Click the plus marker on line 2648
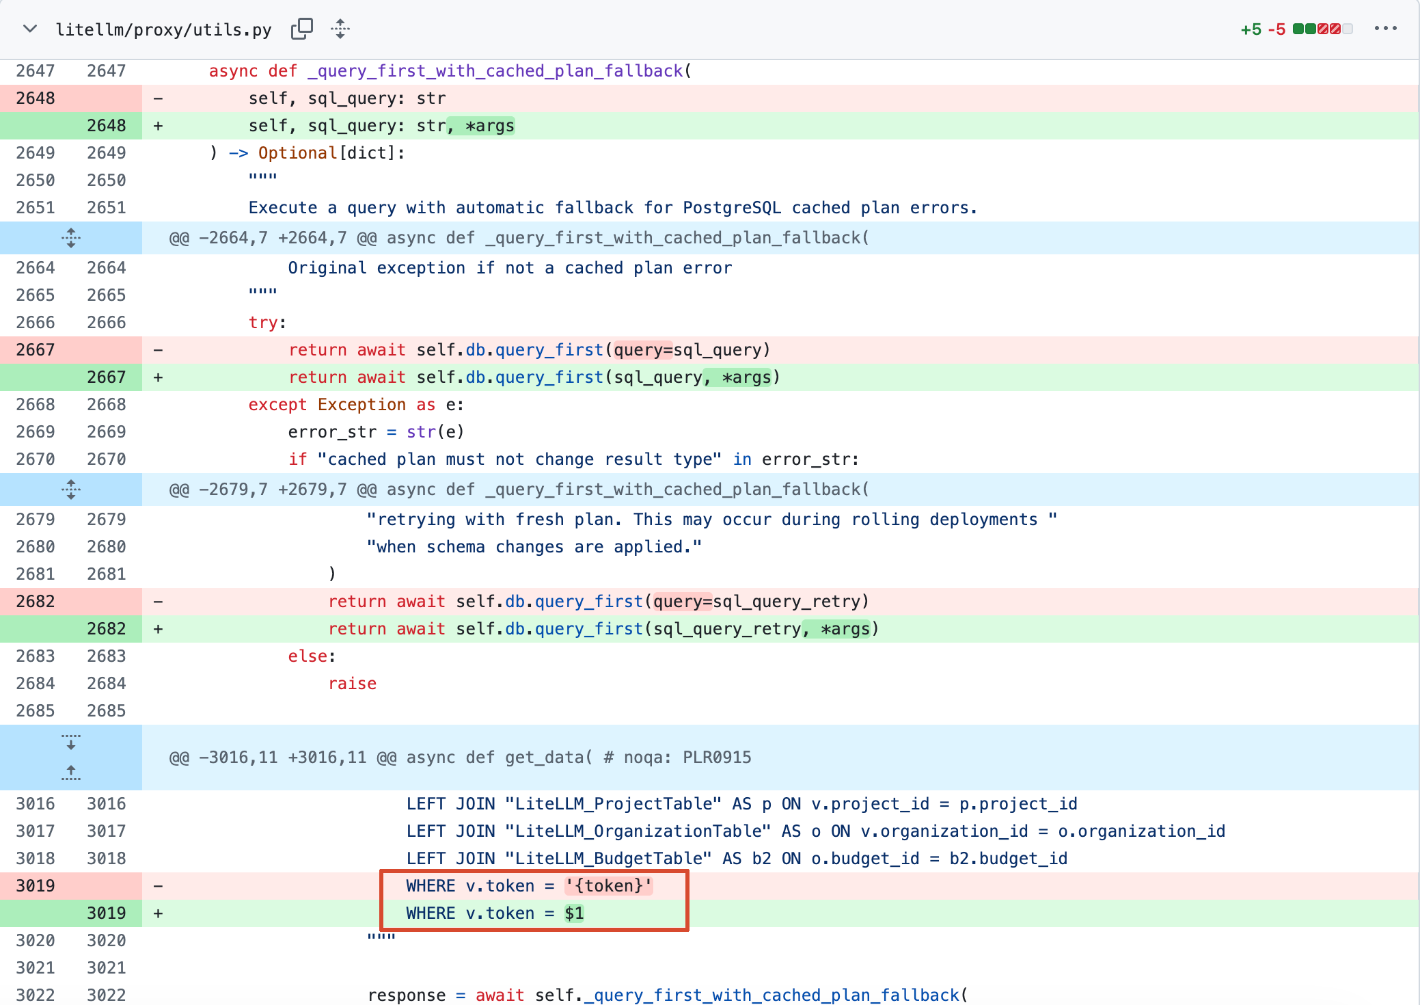This screenshot has width=1420, height=1005. [x=158, y=126]
